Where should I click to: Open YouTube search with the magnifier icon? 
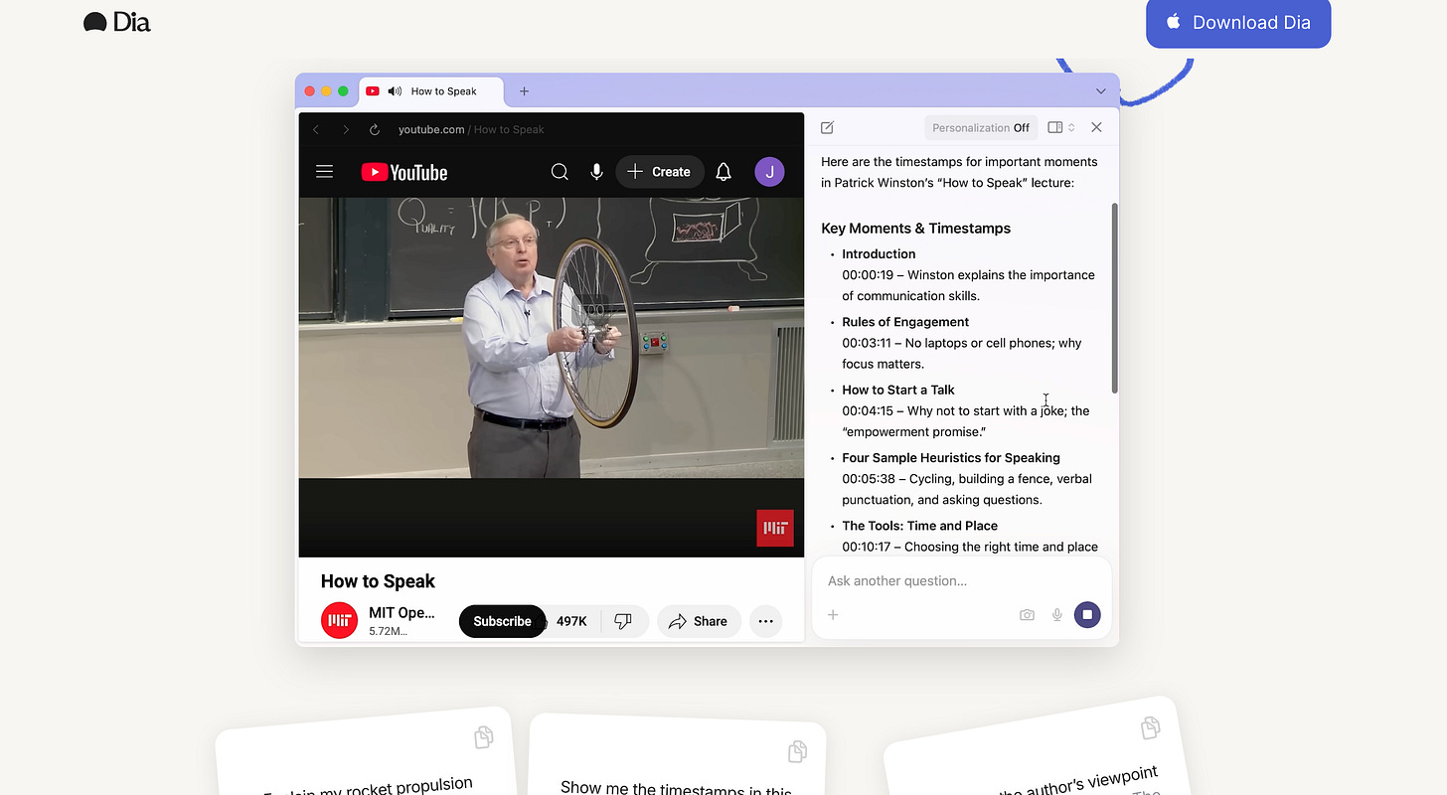tap(560, 172)
